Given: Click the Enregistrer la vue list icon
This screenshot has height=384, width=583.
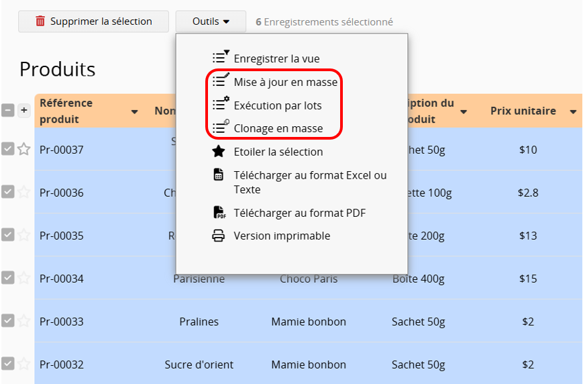Looking at the screenshot, I should (220, 58).
